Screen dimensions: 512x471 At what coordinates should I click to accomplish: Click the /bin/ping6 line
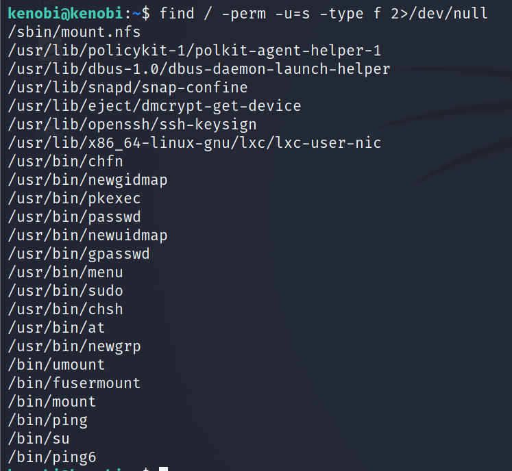(x=52, y=457)
